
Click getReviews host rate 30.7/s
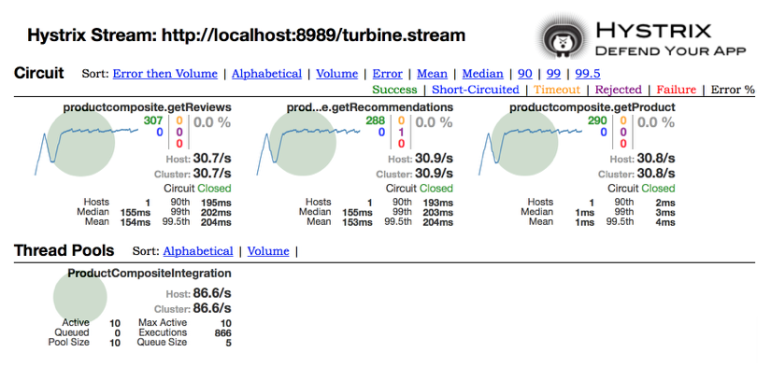pos(212,159)
